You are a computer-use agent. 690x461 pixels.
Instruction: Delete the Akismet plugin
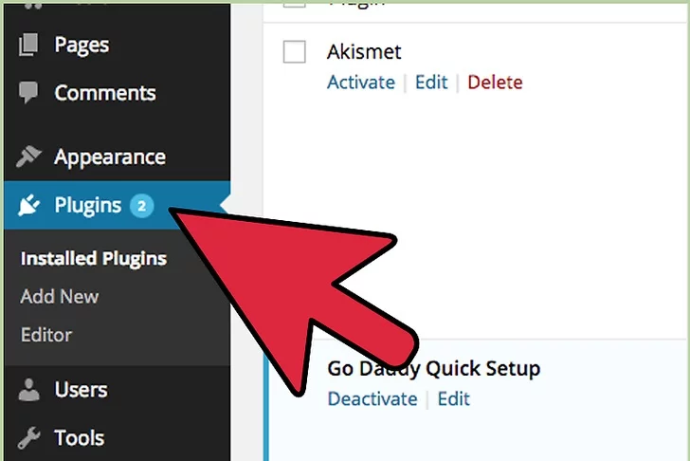[495, 82]
